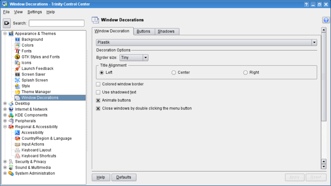Click the Reset button
The height and width of the screenshot is (186, 331).
point(316,177)
